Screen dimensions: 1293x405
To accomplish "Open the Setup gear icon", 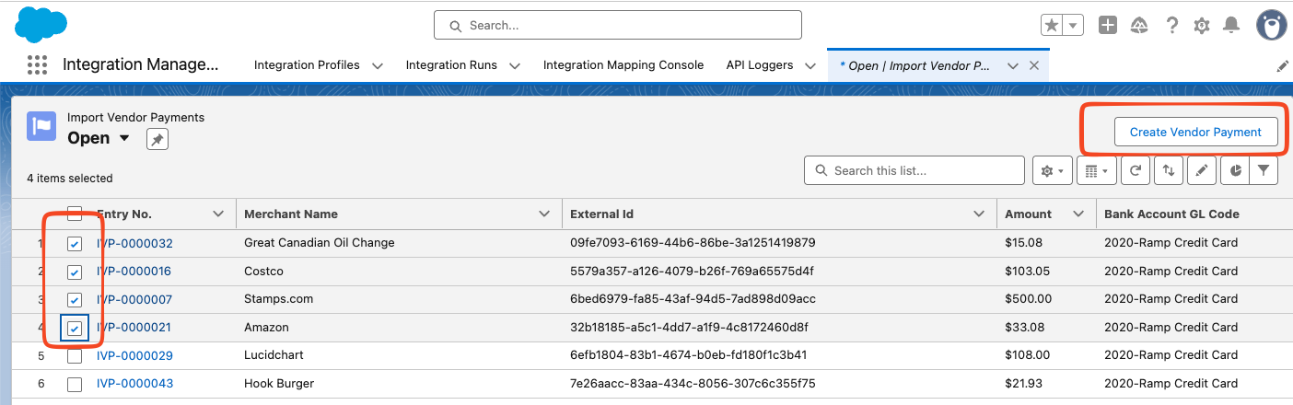I will (1201, 26).
